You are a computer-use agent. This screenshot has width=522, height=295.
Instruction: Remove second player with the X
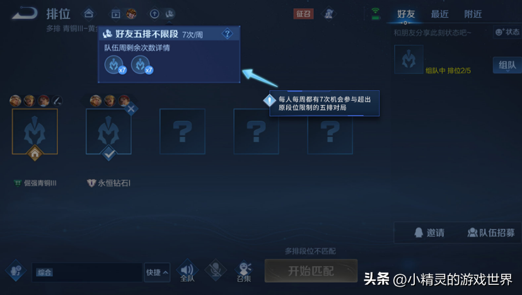pyautogui.click(x=131, y=109)
